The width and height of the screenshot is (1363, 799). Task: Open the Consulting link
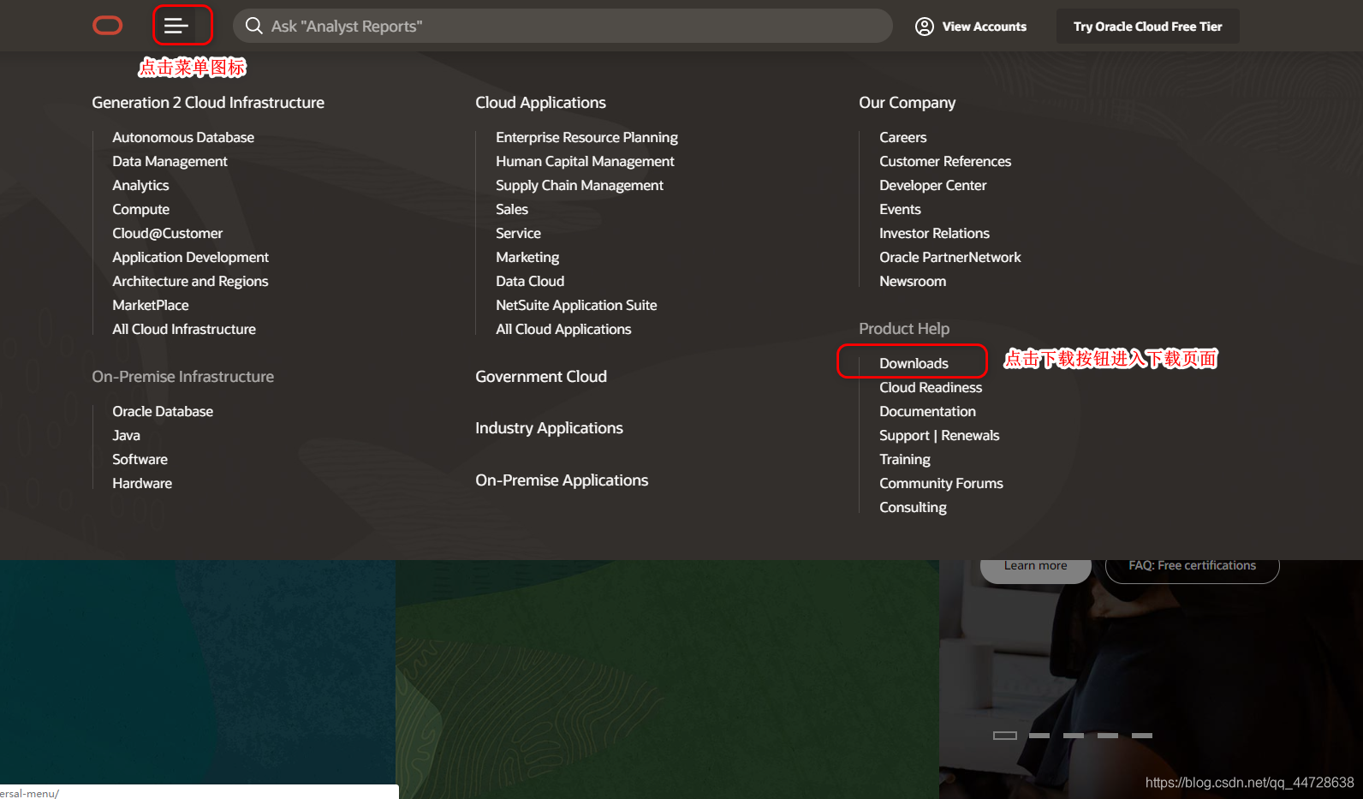click(913, 507)
